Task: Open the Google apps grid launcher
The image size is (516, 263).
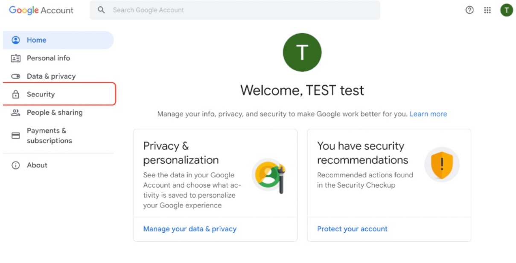Action: tap(487, 10)
